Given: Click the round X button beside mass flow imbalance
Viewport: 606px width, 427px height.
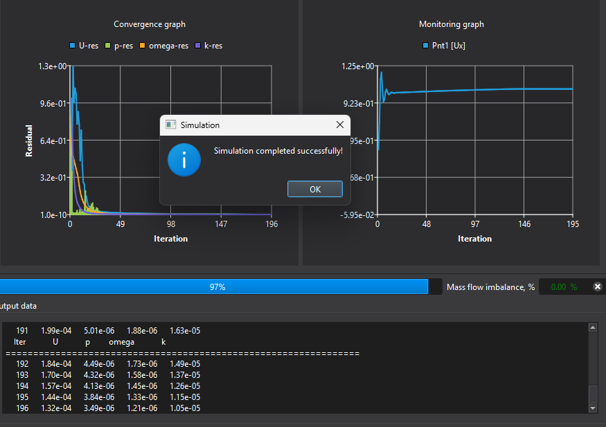Looking at the screenshot, I should point(598,287).
